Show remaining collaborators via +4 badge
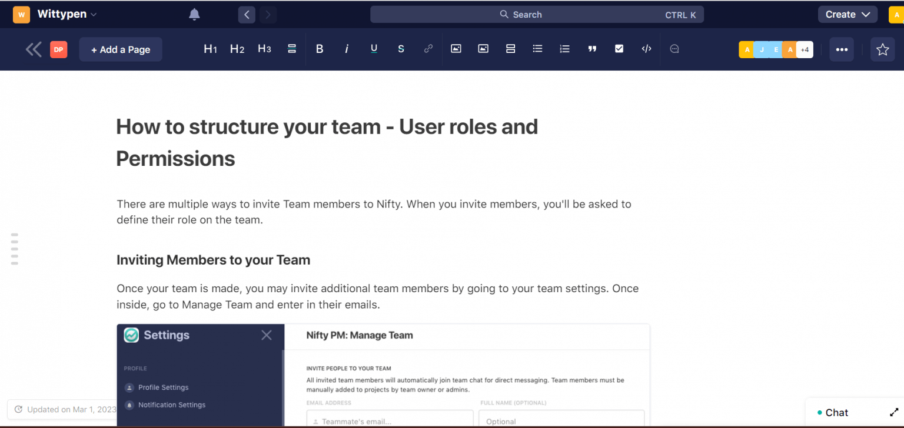Screen dimensions: 904x428 (x=805, y=49)
